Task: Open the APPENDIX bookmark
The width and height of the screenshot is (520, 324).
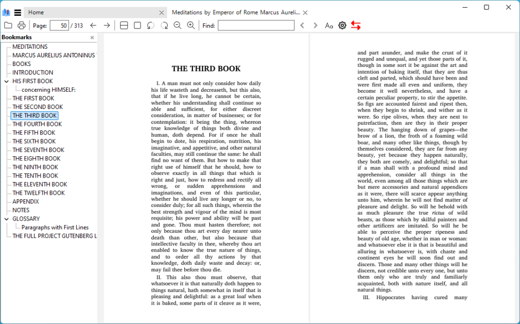Action: click(x=25, y=202)
